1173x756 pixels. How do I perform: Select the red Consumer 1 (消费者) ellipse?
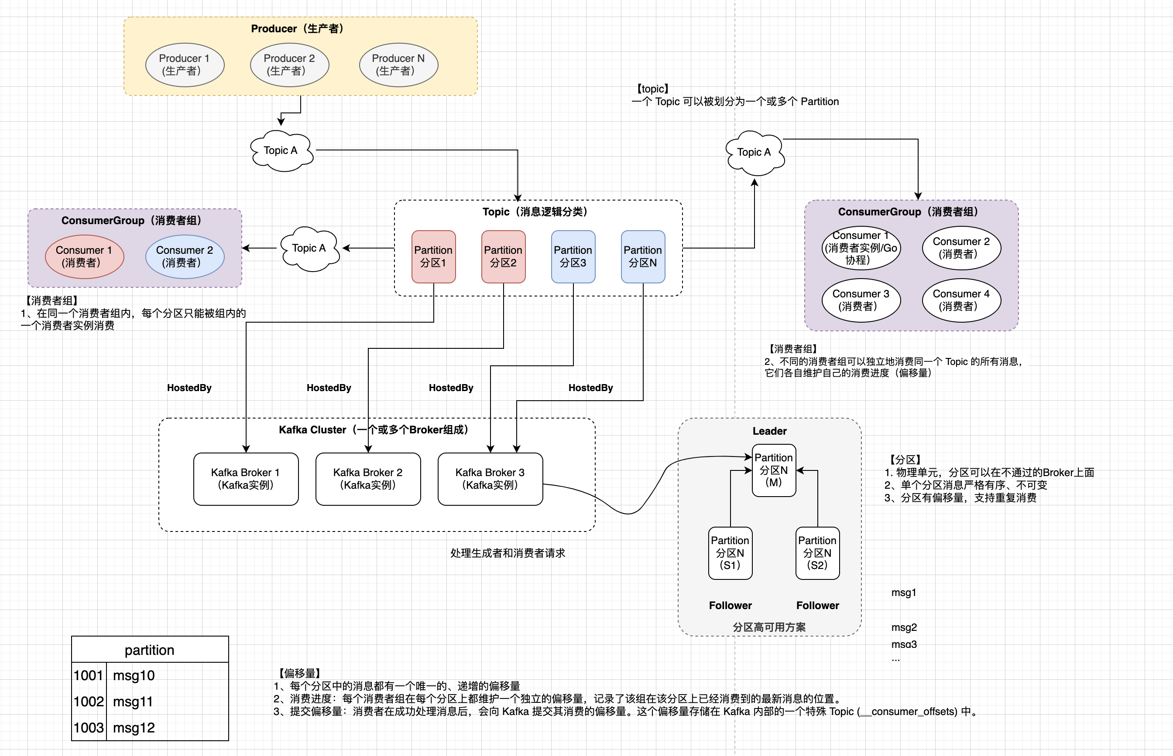point(85,257)
